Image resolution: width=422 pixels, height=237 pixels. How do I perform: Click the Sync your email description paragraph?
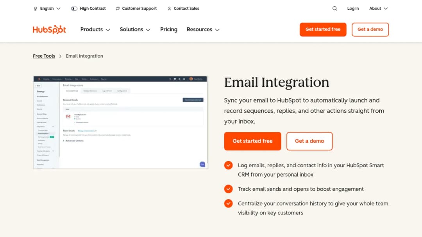pos(304,111)
